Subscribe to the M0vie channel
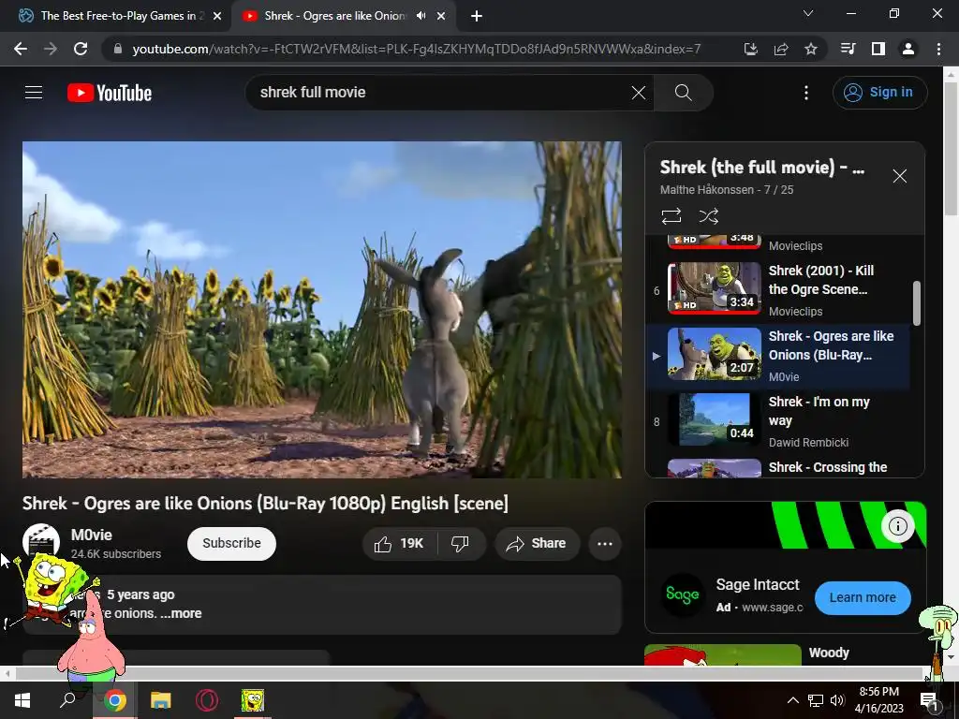Viewport: 959px width, 719px height. click(231, 544)
